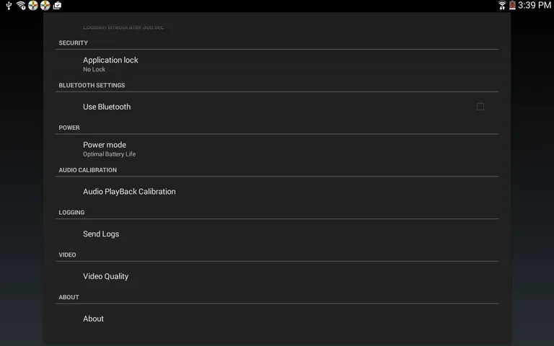This screenshot has width=554, height=346.
Task: Tap the second colorful round app notification icon
Action: pyautogui.click(x=45, y=6)
